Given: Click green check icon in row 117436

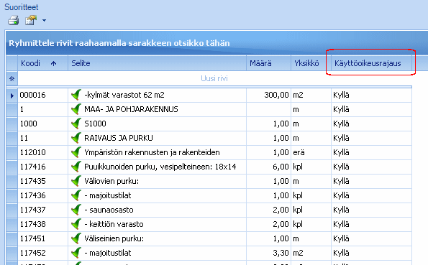Looking at the screenshot, I should [76, 195].
